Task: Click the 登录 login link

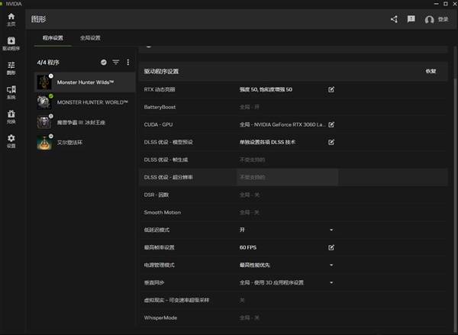Action: (x=443, y=19)
